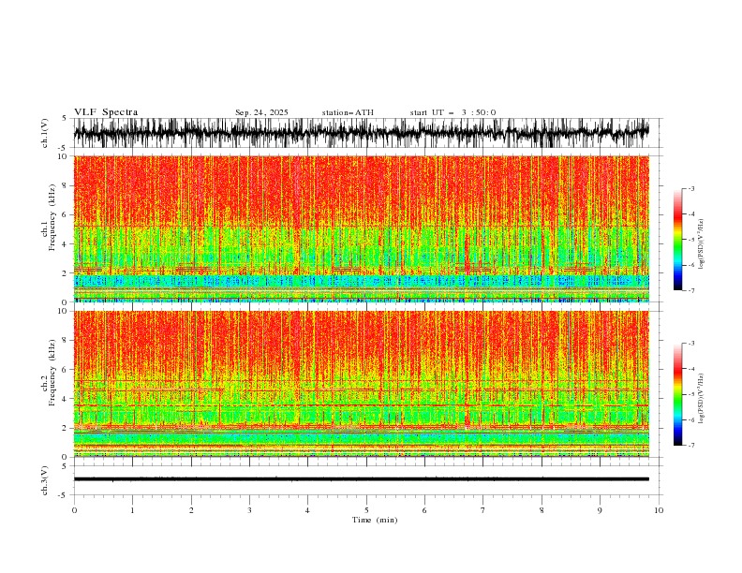Viewport: 742px width, 573px height.
Task: Click inside the ch.2 spectrogram panel
Action: [x=361, y=384]
